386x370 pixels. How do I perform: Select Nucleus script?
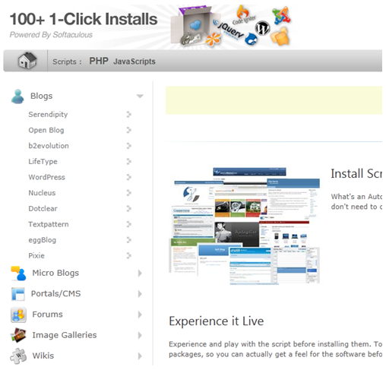coord(42,193)
